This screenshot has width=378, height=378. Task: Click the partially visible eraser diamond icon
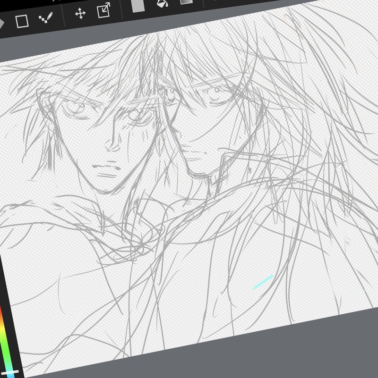coord(2,25)
